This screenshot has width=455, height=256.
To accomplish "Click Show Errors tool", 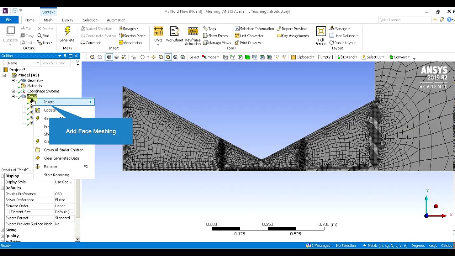I will (x=215, y=36).
